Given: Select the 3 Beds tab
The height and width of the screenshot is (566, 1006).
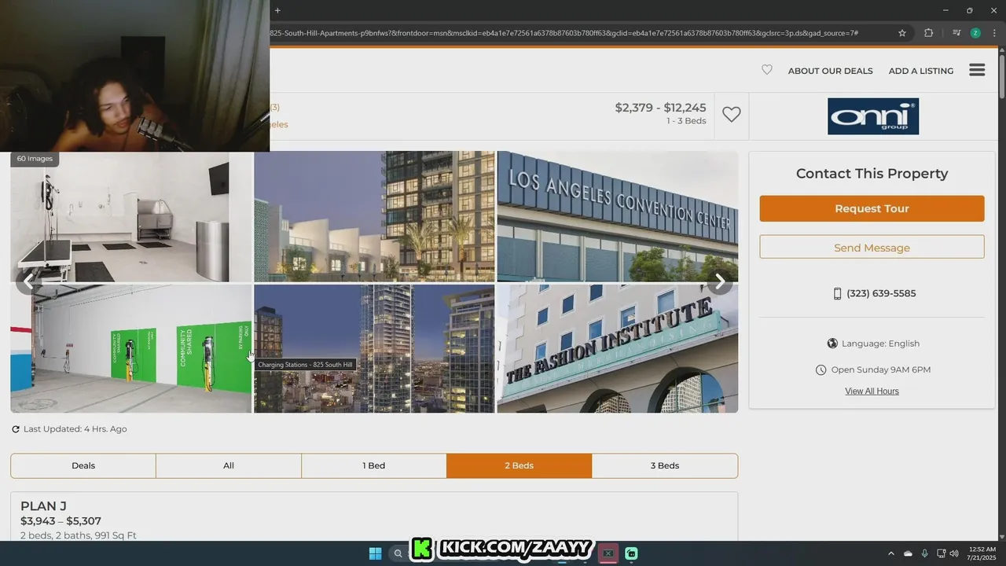Looking at the screenshot, I should click(x=665, y=465).
